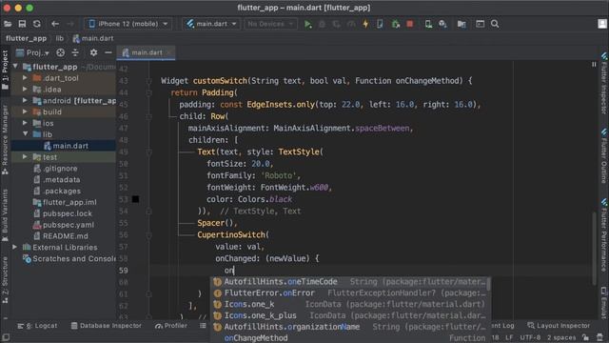This screenshot has width=609, height=343.
Task: Select main.dart in the project tree
Action: click(69, 146)
